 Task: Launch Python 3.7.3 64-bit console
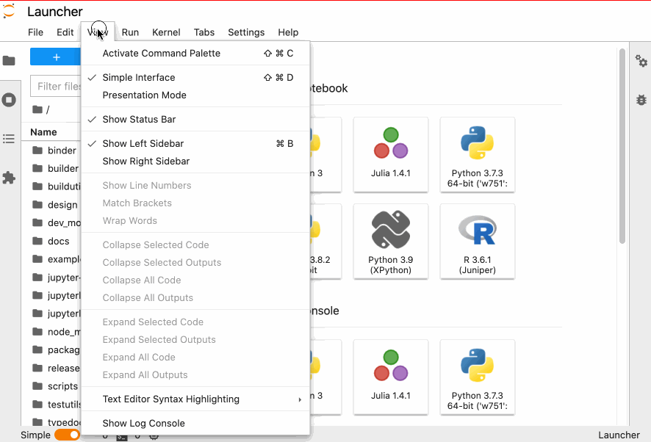[x=478, y=377]
